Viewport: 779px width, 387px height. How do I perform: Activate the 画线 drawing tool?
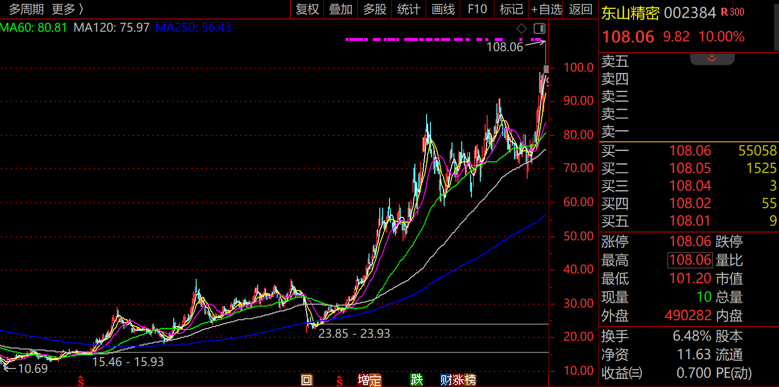pyautogui.click(x=443, y=9)
